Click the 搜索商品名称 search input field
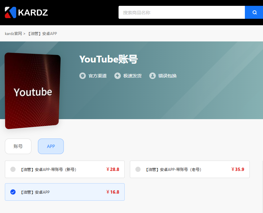The width and height of the screenshot is (263, 213). coord(182,12)
